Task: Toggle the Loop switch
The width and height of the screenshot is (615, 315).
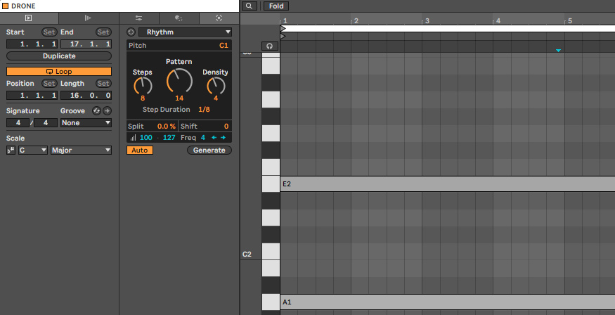Action: click(59, 72)
